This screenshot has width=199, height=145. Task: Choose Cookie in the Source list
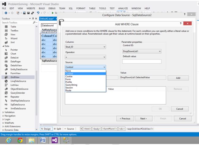[85, 76]
